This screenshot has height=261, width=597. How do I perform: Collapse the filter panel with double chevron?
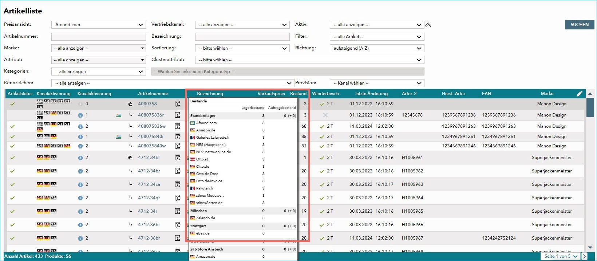click(x=428, y=25)
